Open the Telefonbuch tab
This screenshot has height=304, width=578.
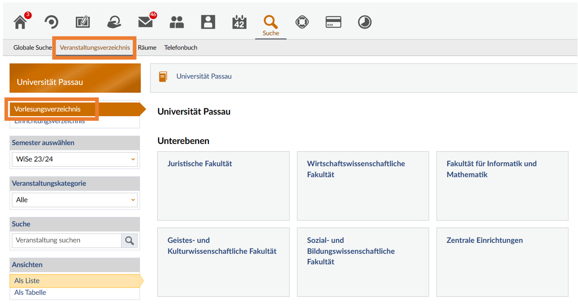(x=180, y=48)
